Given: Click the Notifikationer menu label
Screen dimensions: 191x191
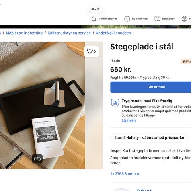Looking at the screenshot, I should (108, 19).
